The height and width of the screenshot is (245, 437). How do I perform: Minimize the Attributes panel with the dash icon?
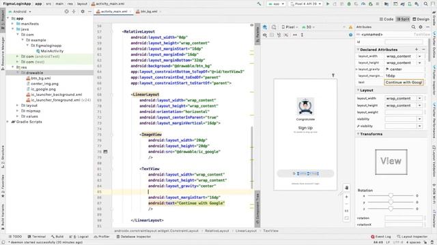pos(427,27)
